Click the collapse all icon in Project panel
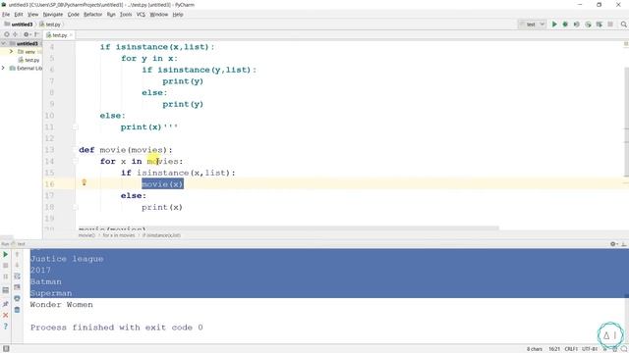The image size is (629, 353). click(x=16, y=35)
